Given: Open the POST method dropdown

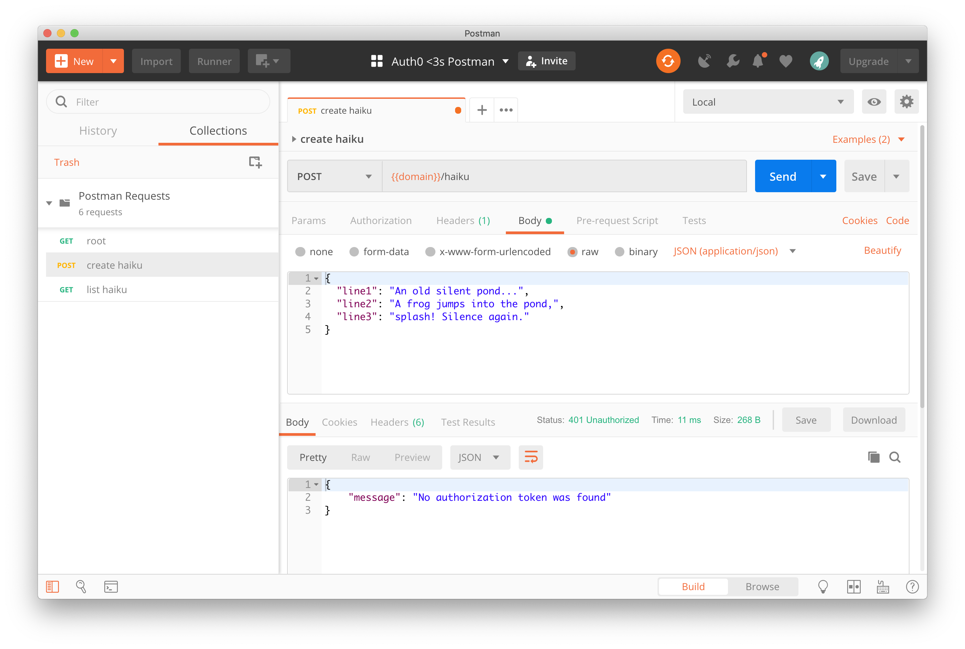Looking at the screenshot, I should (x=334, y=177).
